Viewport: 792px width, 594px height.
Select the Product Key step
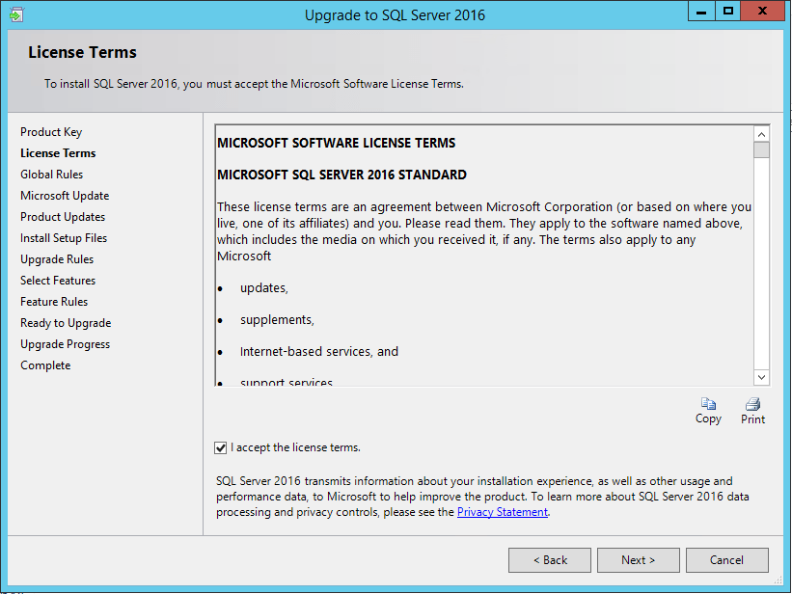click(51, 132)
